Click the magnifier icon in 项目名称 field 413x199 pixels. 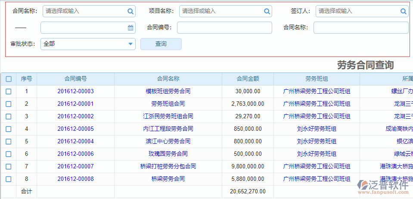(267, 11)
